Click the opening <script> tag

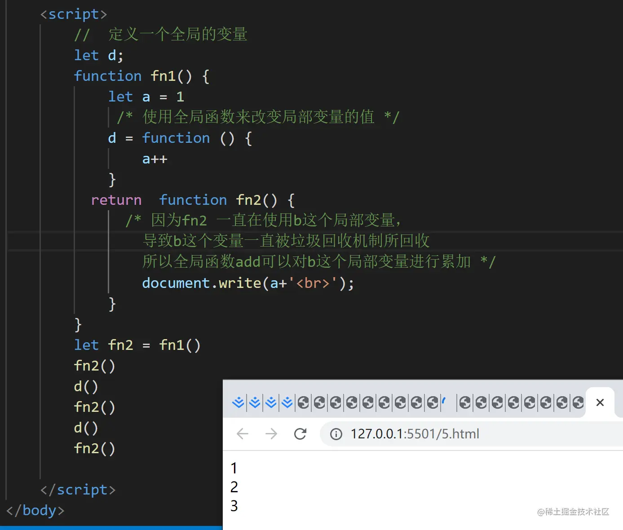(x=74, y=14)
